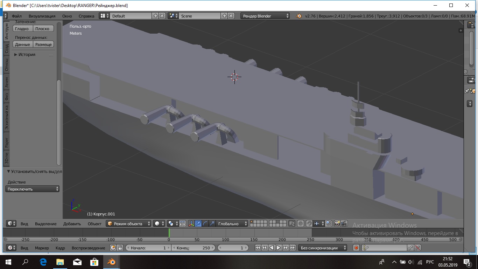Open the Рендер Blender engine dropdown
This screenshot has width=478, height=269.
click(x=265, y=16)
